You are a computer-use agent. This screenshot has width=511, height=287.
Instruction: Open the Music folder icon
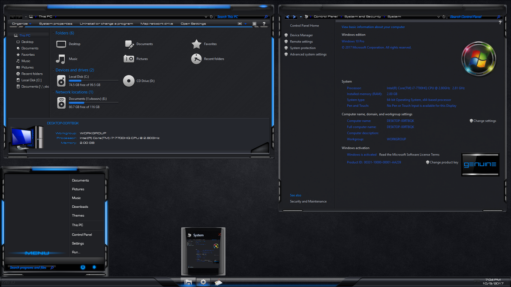(61, 59)
